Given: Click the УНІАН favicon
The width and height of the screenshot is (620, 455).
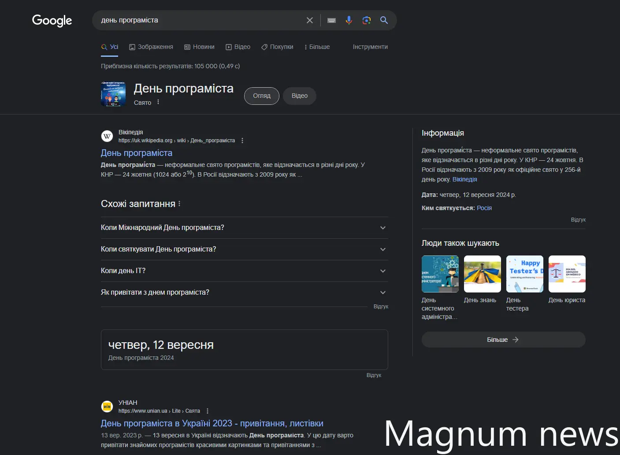Looking at the screenshot, I should click(107, 407).
